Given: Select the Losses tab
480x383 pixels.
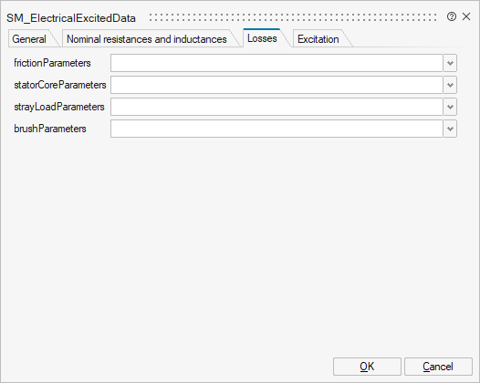Looking at the screenshot, I should click(262, 38).
